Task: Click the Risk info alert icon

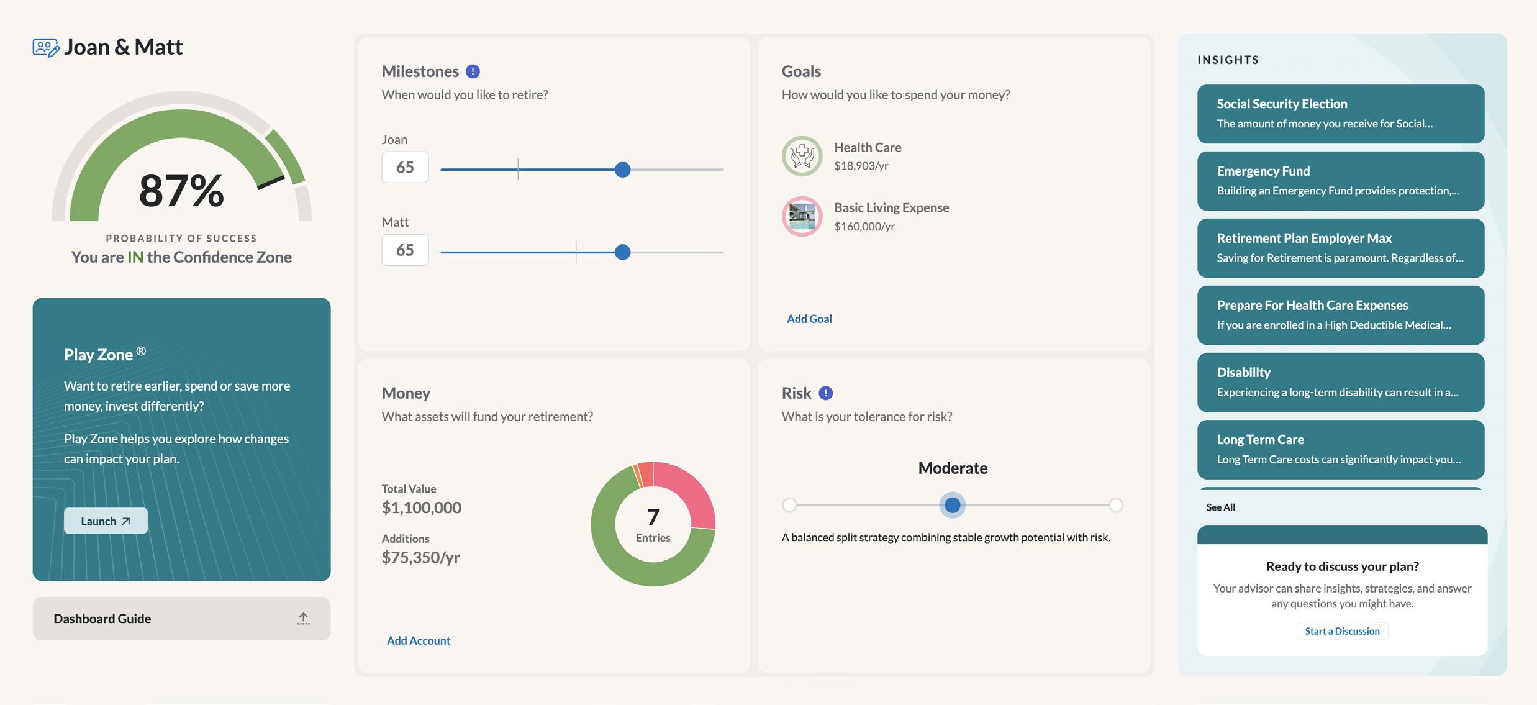Action: click(825, 393)
